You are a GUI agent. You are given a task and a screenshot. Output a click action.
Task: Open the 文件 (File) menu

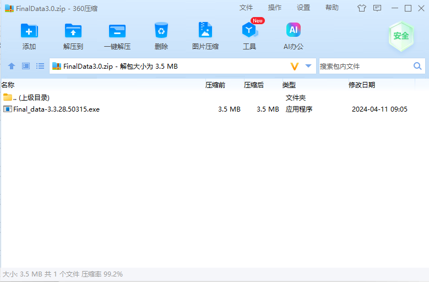246,8
